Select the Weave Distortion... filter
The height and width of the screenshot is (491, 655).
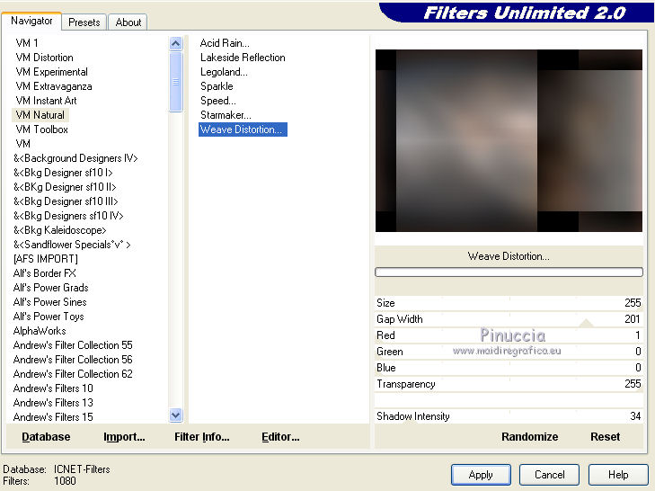pyautogui.click(x=243, y=129)
